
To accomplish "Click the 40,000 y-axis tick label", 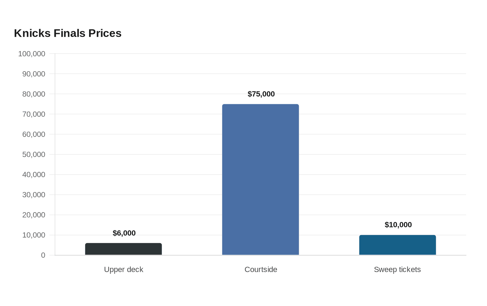I will [34, 175].
